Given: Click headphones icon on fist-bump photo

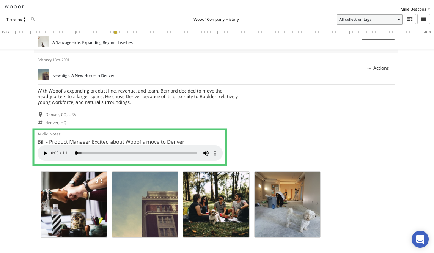Looking at the screenshot, I should pyautogui.click(x=99, y=181).
